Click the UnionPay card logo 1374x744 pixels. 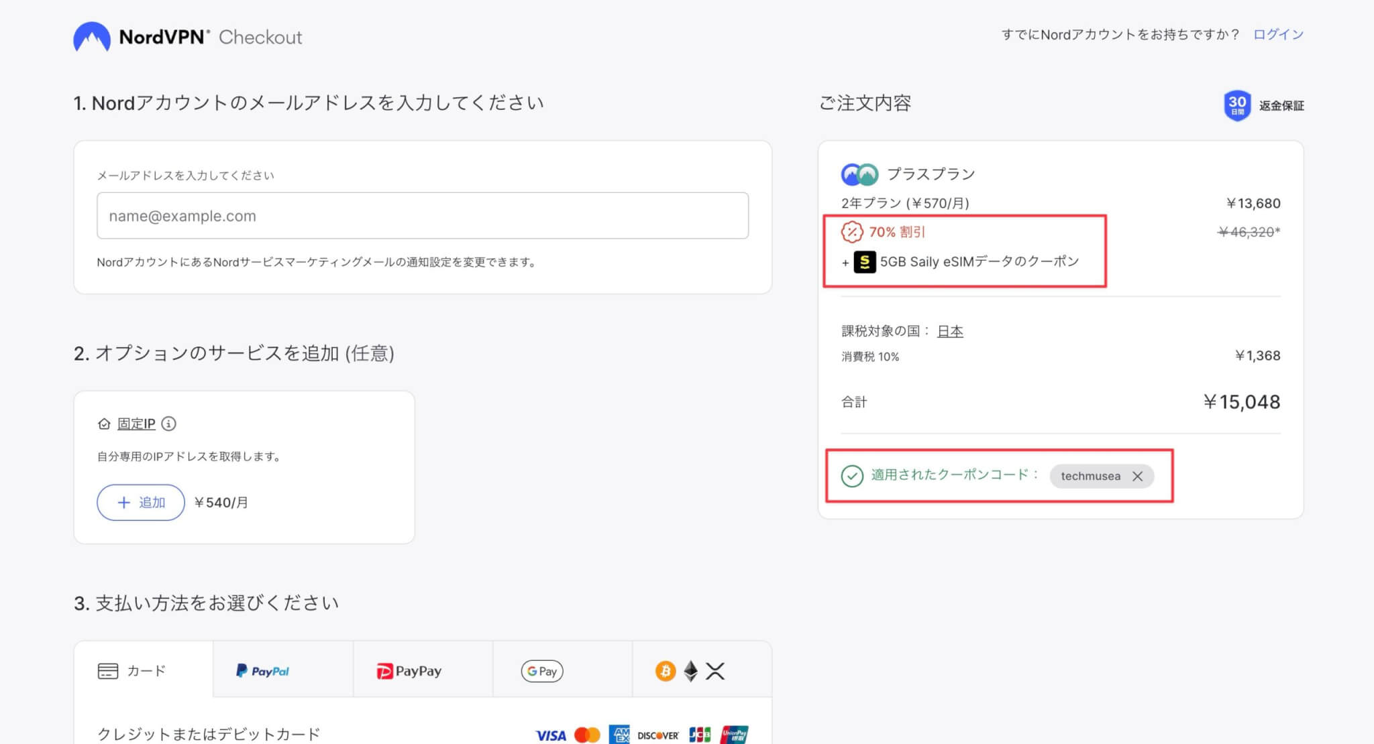[x=735, y=735]
